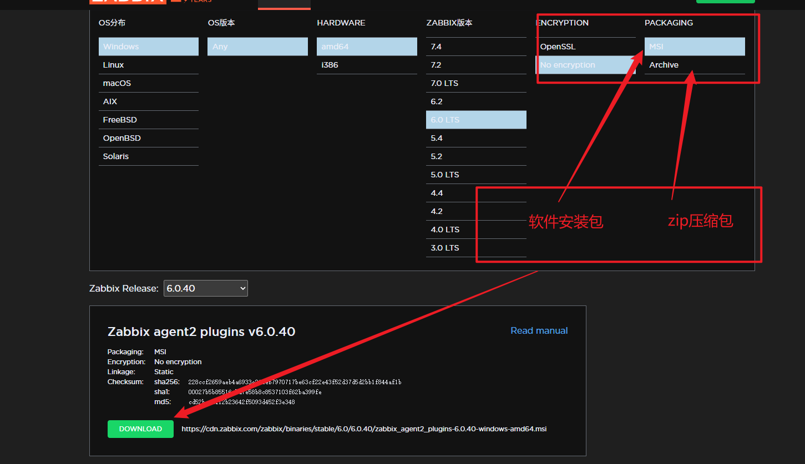Pick Zabbix version 6.2
This screenshot has width=805, height=464.
click(476, 101)
